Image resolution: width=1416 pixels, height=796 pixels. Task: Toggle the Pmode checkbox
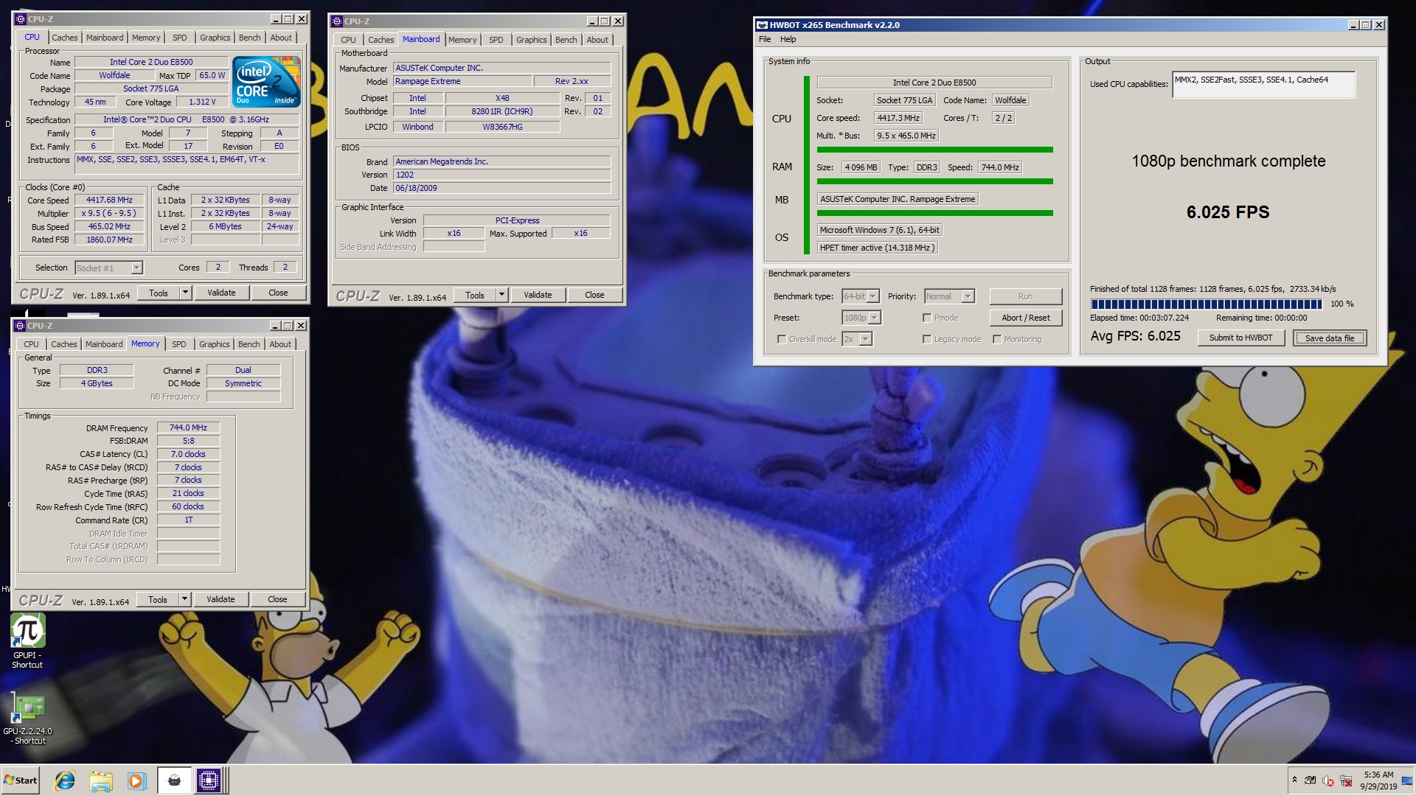[927, 318]
